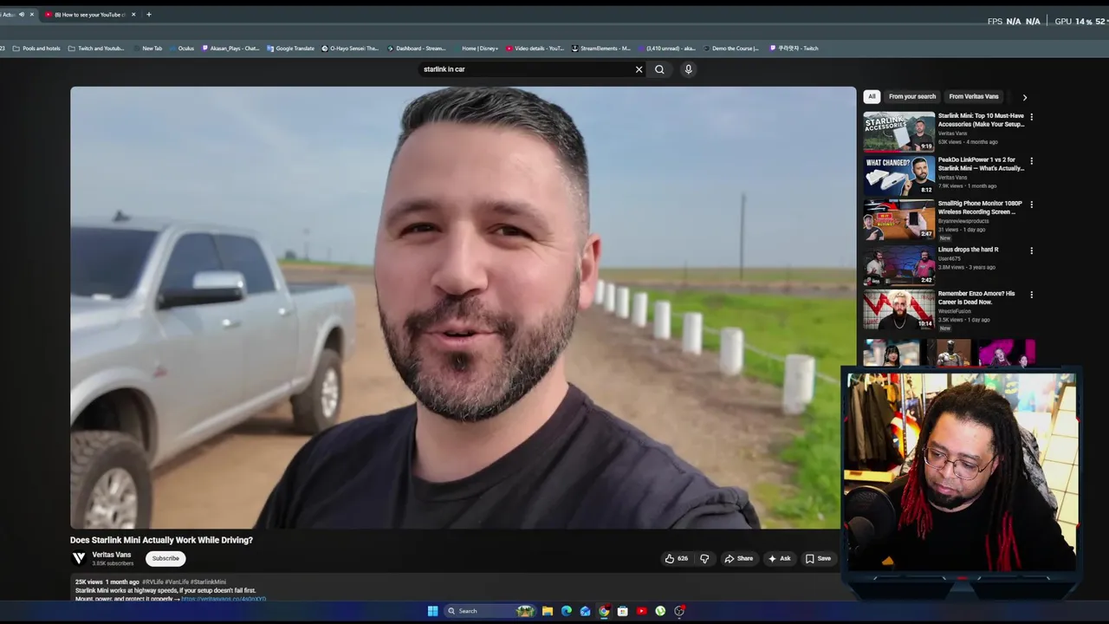Open the Share dialog

(x=739, y=559)
